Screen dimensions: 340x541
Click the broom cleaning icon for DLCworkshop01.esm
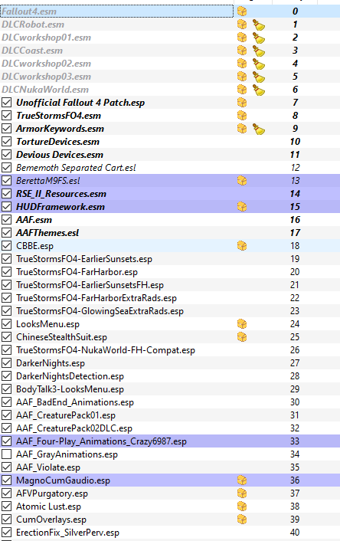[259, 38]
